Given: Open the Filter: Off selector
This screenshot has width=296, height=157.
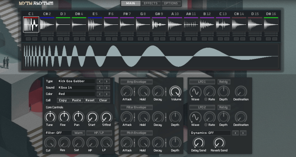Looking at the screenshot, I should click(x=58, y=133).
